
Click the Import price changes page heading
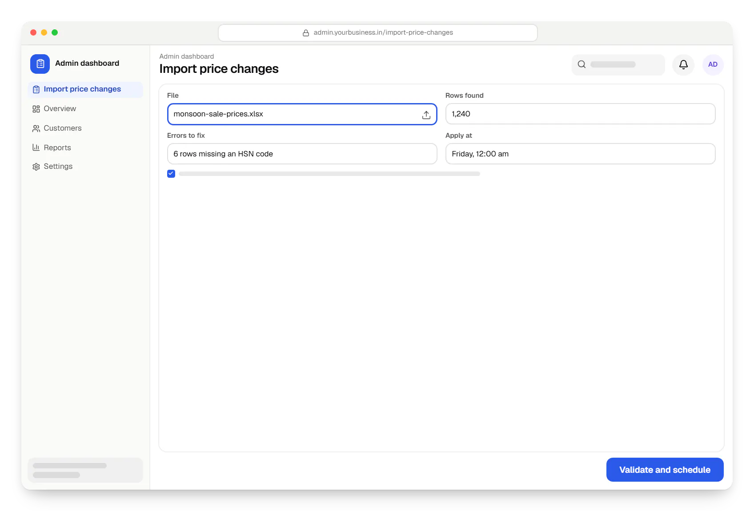(x=219, y=69)
